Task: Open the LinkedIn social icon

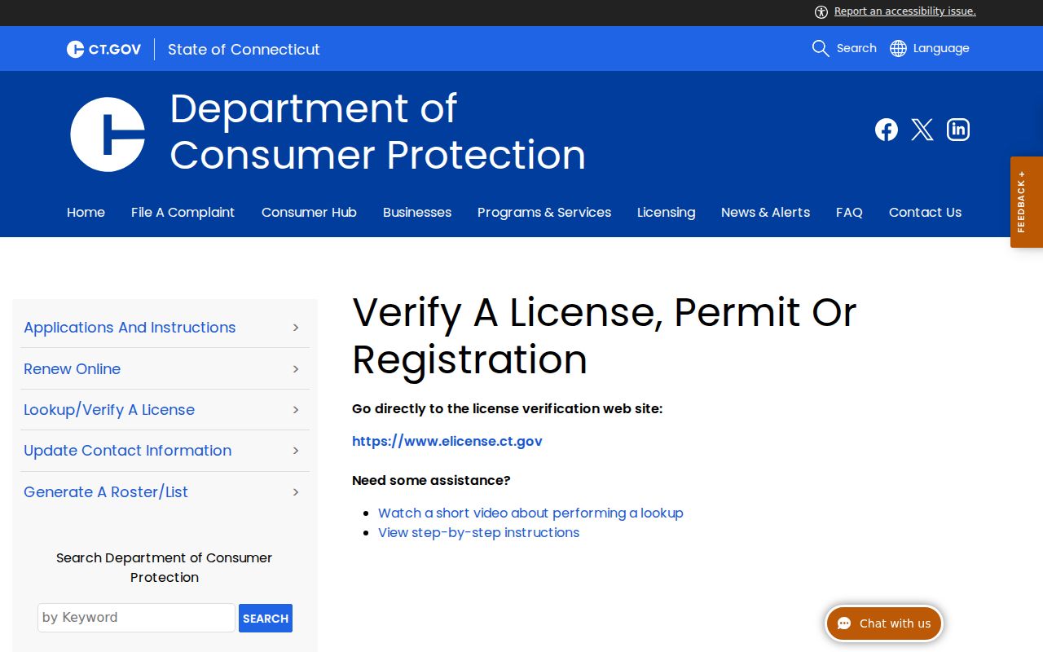Action: (x=958, y=130)
